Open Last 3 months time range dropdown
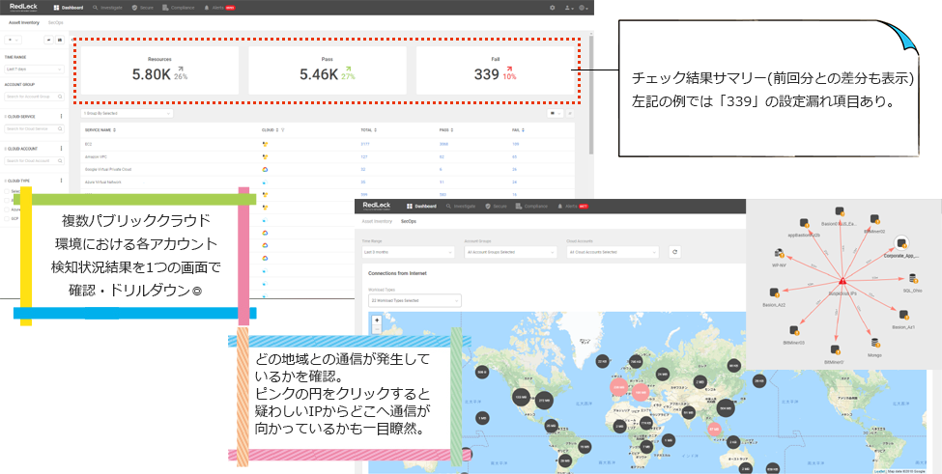Viewport: 942px width, 474px height. coord(408,252)
